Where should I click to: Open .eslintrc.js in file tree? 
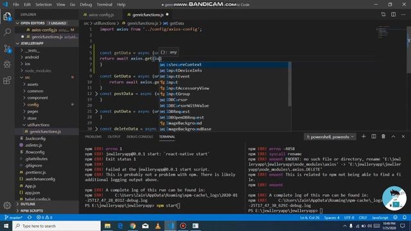(33, 145)
